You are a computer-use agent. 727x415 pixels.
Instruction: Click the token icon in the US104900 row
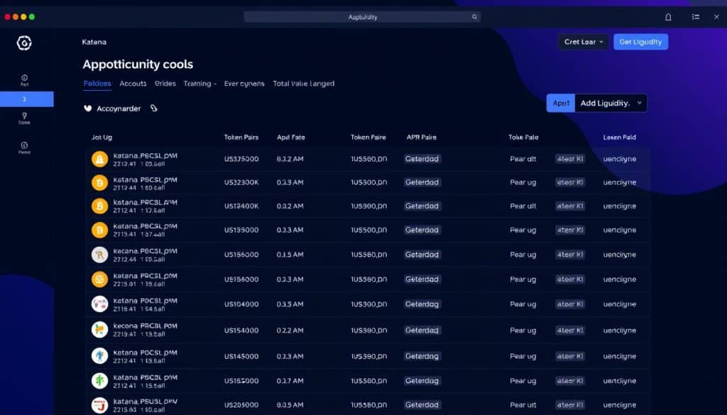[x=99, y=304]
